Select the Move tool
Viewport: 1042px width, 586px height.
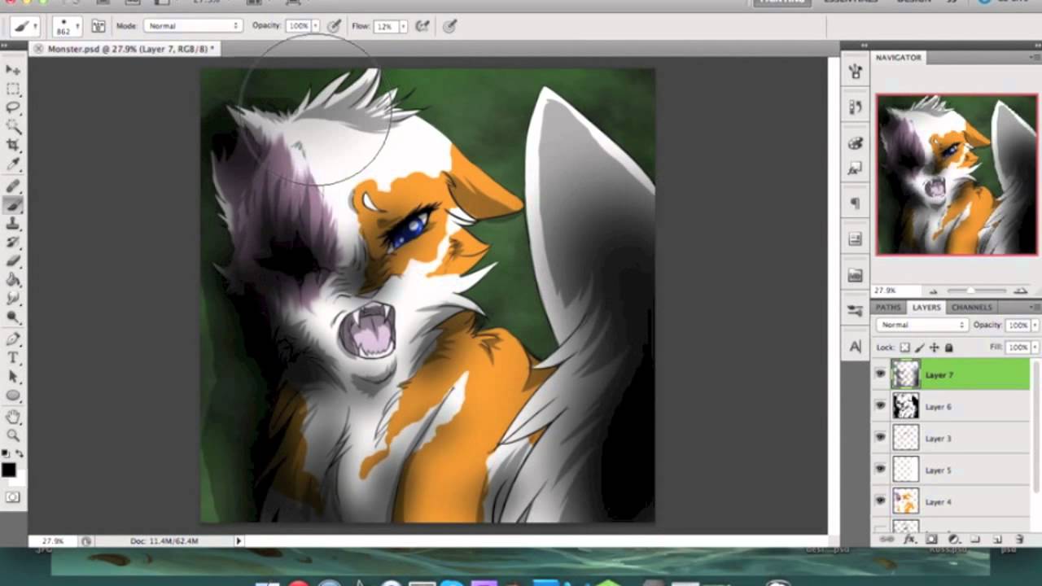(13, 71)
